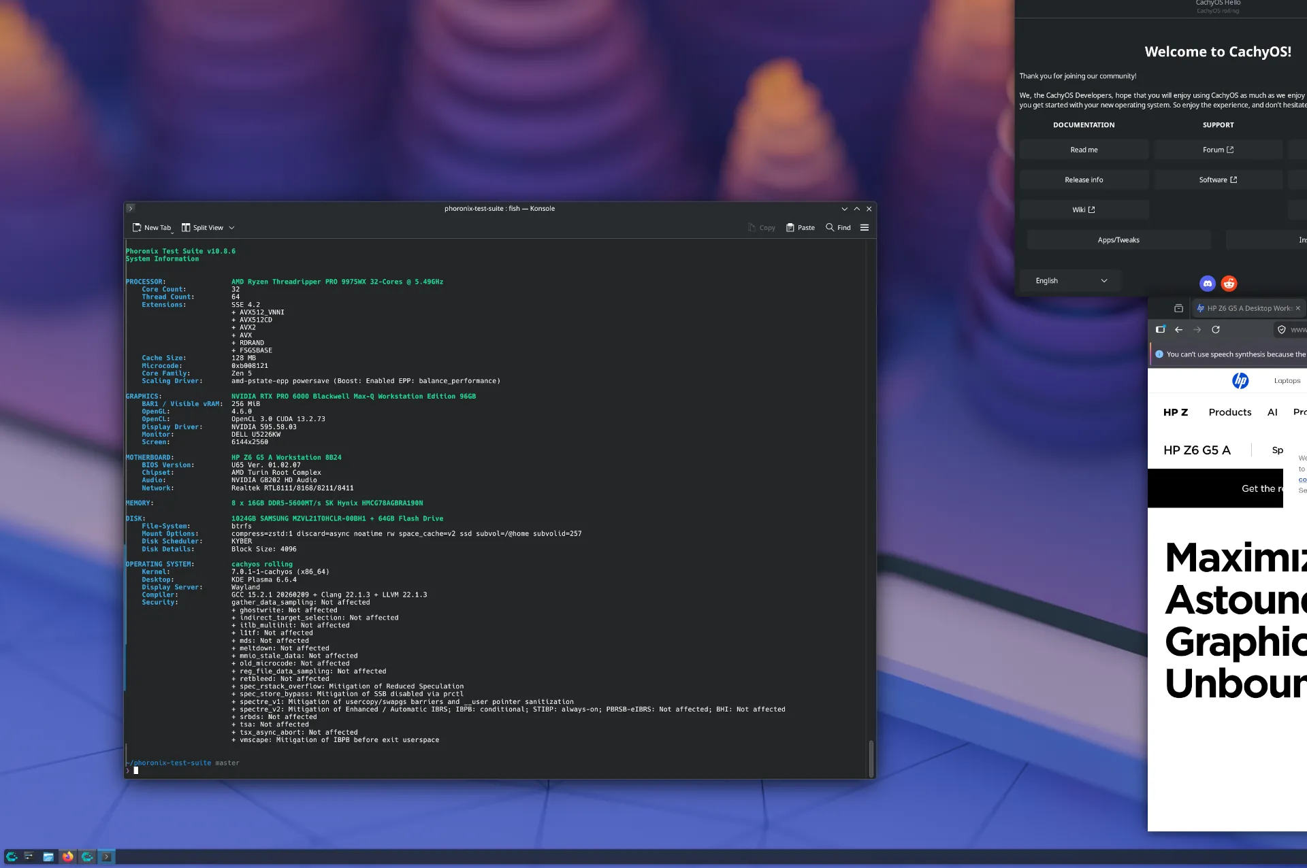The width and height of the screenshot is (1307, 868).
Task: Open the CachyOS Forum link
Action: pos(1218,149)
